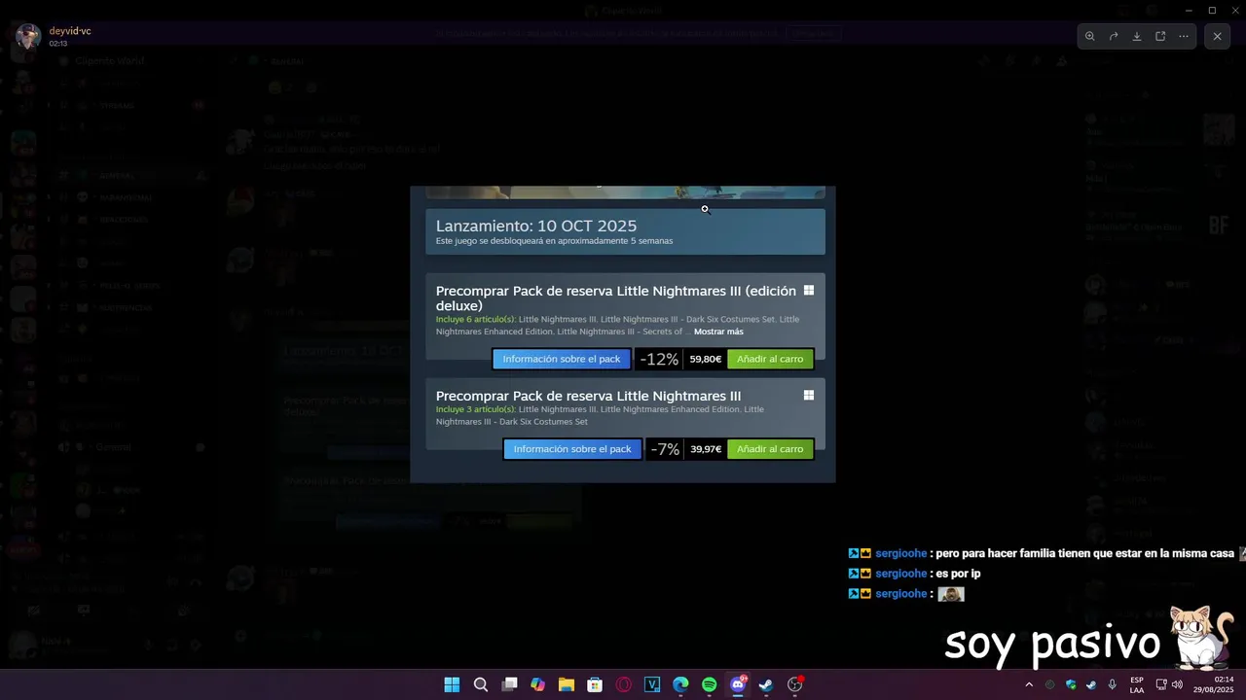
Task: Minimize the Discord window
Action: [x=1188, y=10]
